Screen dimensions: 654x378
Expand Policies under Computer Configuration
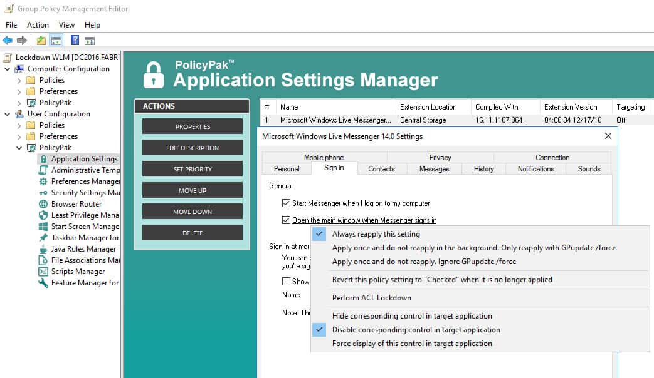(19, 80)
